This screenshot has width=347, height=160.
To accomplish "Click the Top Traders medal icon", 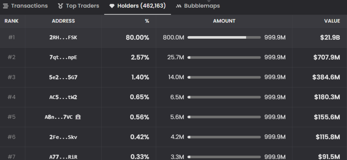I will click(x=60, y=6).
